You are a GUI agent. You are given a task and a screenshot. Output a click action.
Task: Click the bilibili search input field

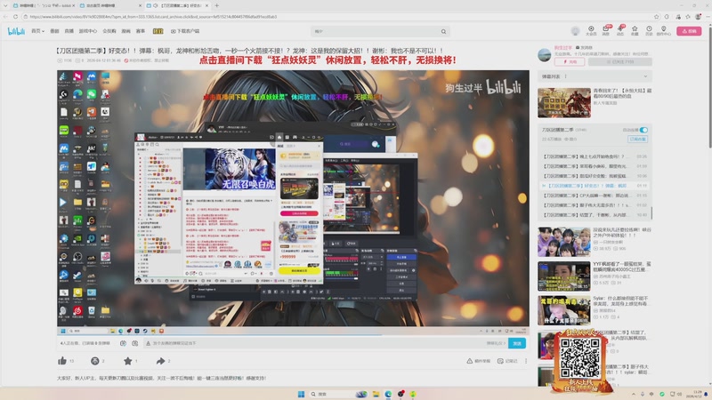[x=375, y=31]
